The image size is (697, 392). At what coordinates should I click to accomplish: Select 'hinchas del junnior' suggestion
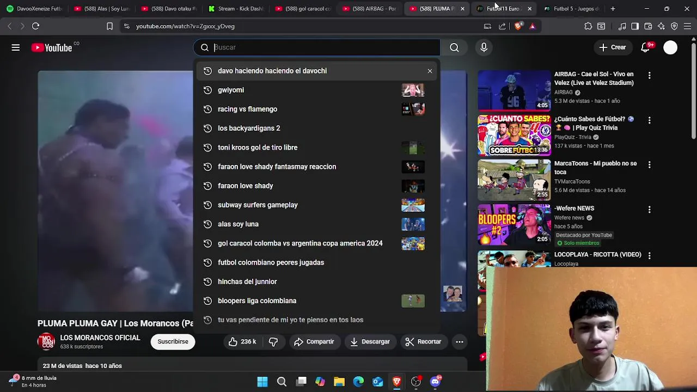[318, 281]
